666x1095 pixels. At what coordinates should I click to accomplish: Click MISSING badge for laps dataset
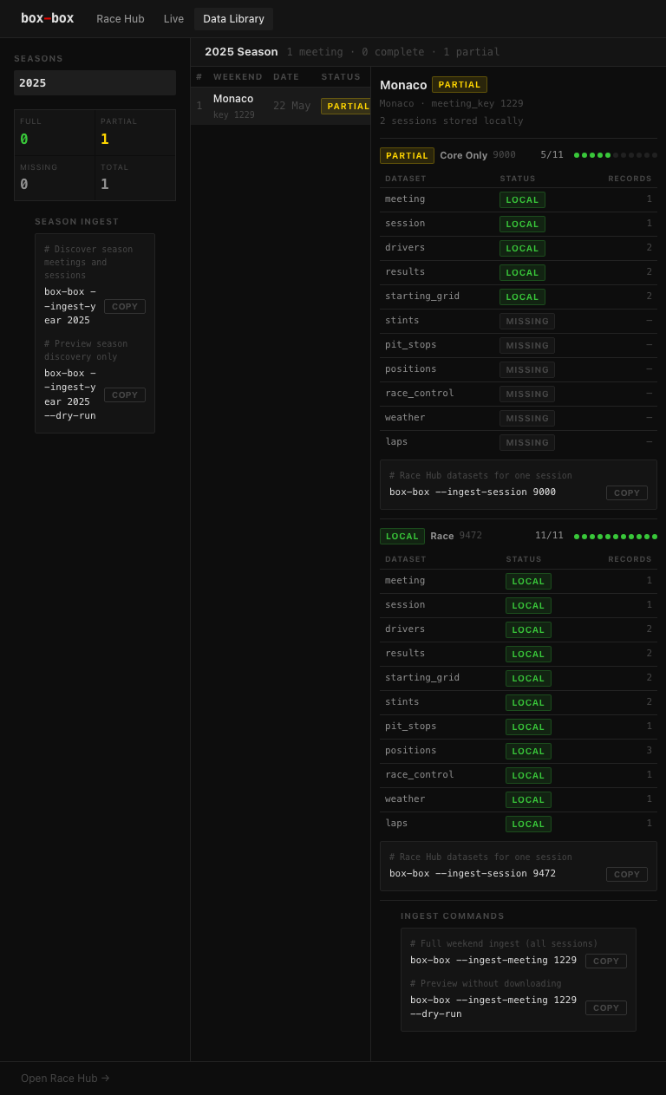click(527, 442)
